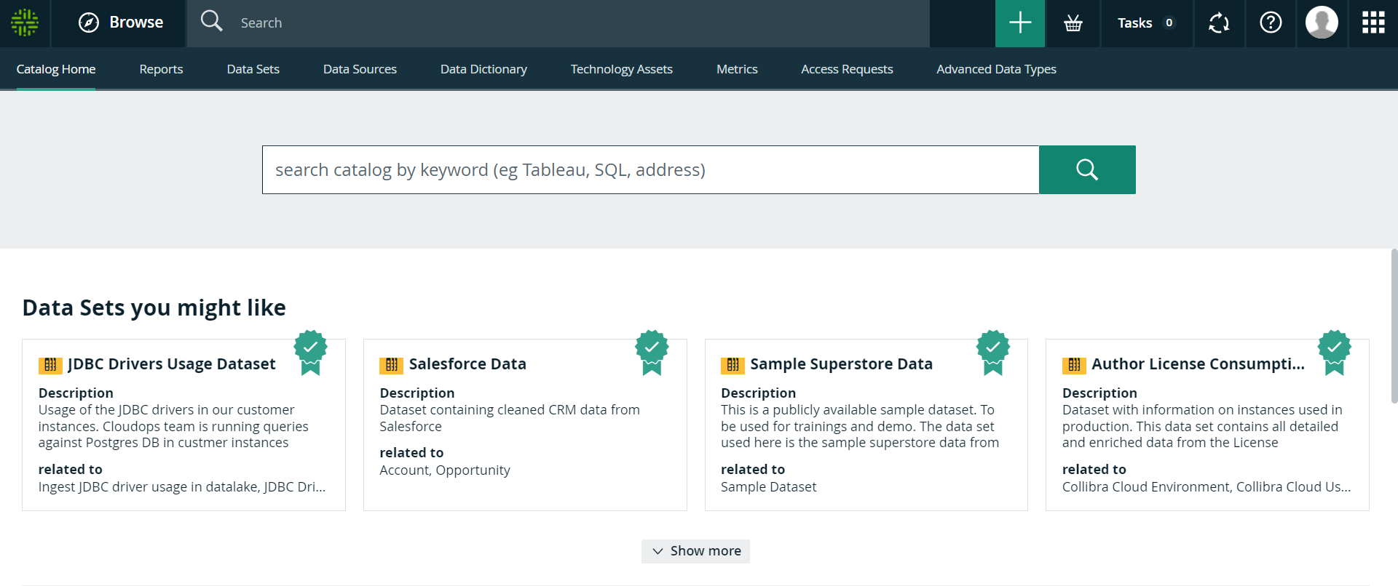Click the refresh activities icon
This screenshot has width=1398, height=586.
1218,23
